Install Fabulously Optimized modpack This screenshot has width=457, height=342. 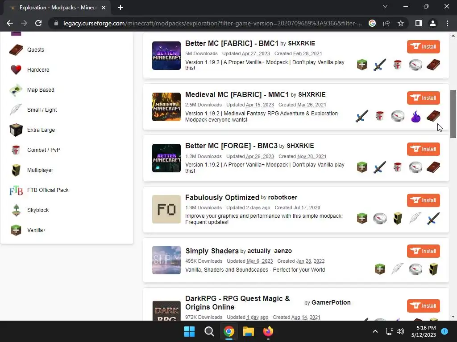coord(423,200)
